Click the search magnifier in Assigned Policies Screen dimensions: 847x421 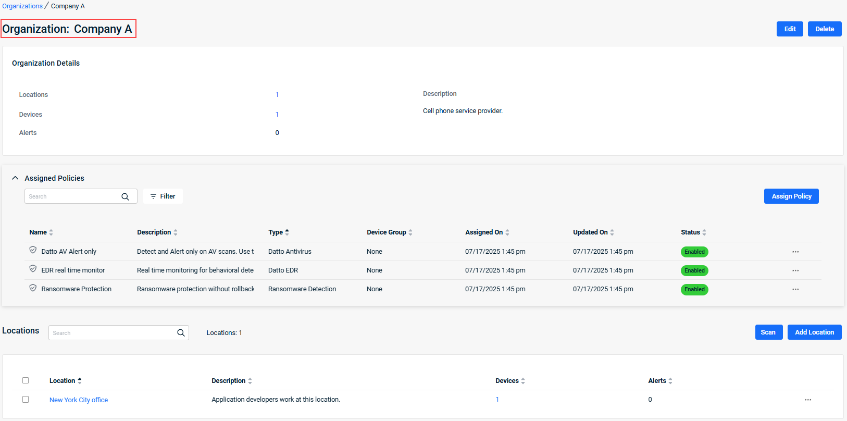coord(125,196)
